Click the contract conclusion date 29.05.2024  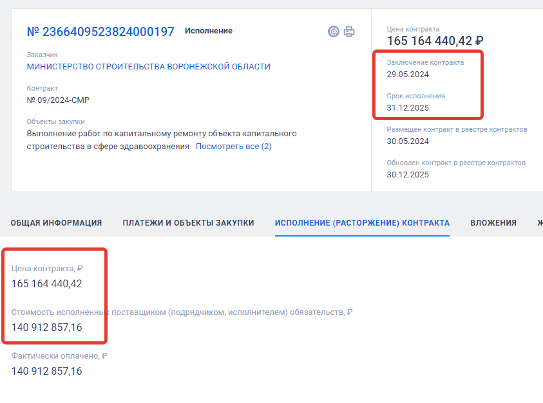408,75
